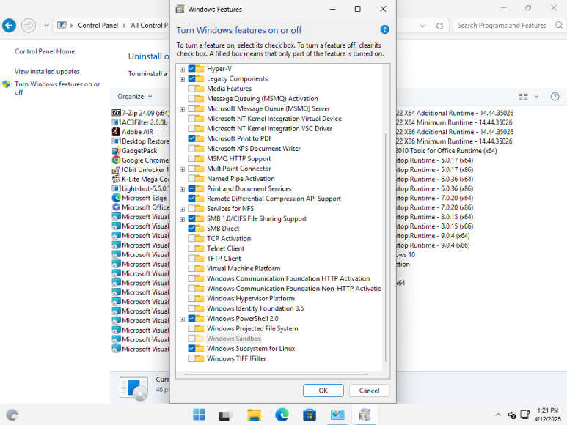Click the horizontal scrollbar in features list
567x425 pixels.
pos(277,374)
